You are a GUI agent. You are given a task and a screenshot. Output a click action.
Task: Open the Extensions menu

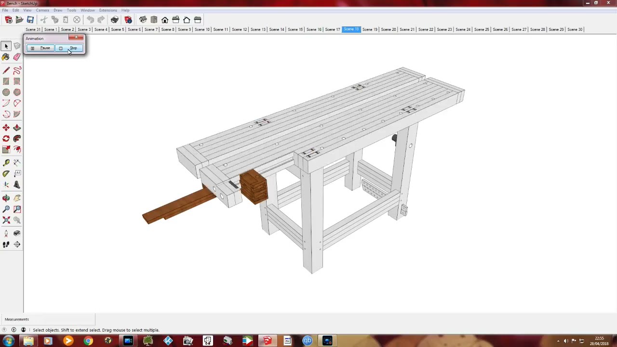tap(108, 10)
